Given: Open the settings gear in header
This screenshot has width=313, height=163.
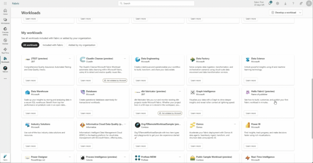Looking at the screenshot, I should point(278,3).
